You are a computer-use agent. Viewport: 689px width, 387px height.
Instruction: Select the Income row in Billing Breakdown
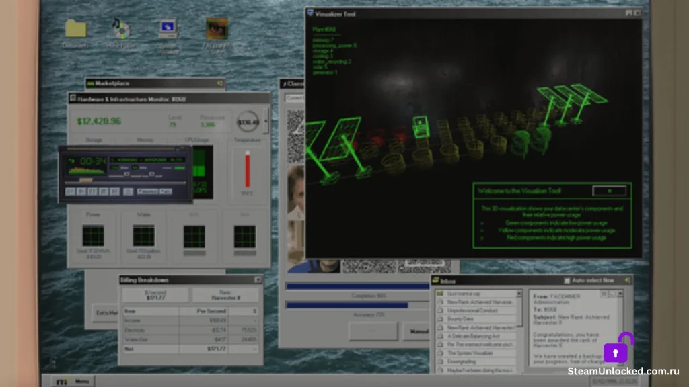pyautogui.click(x=190, y=320)
